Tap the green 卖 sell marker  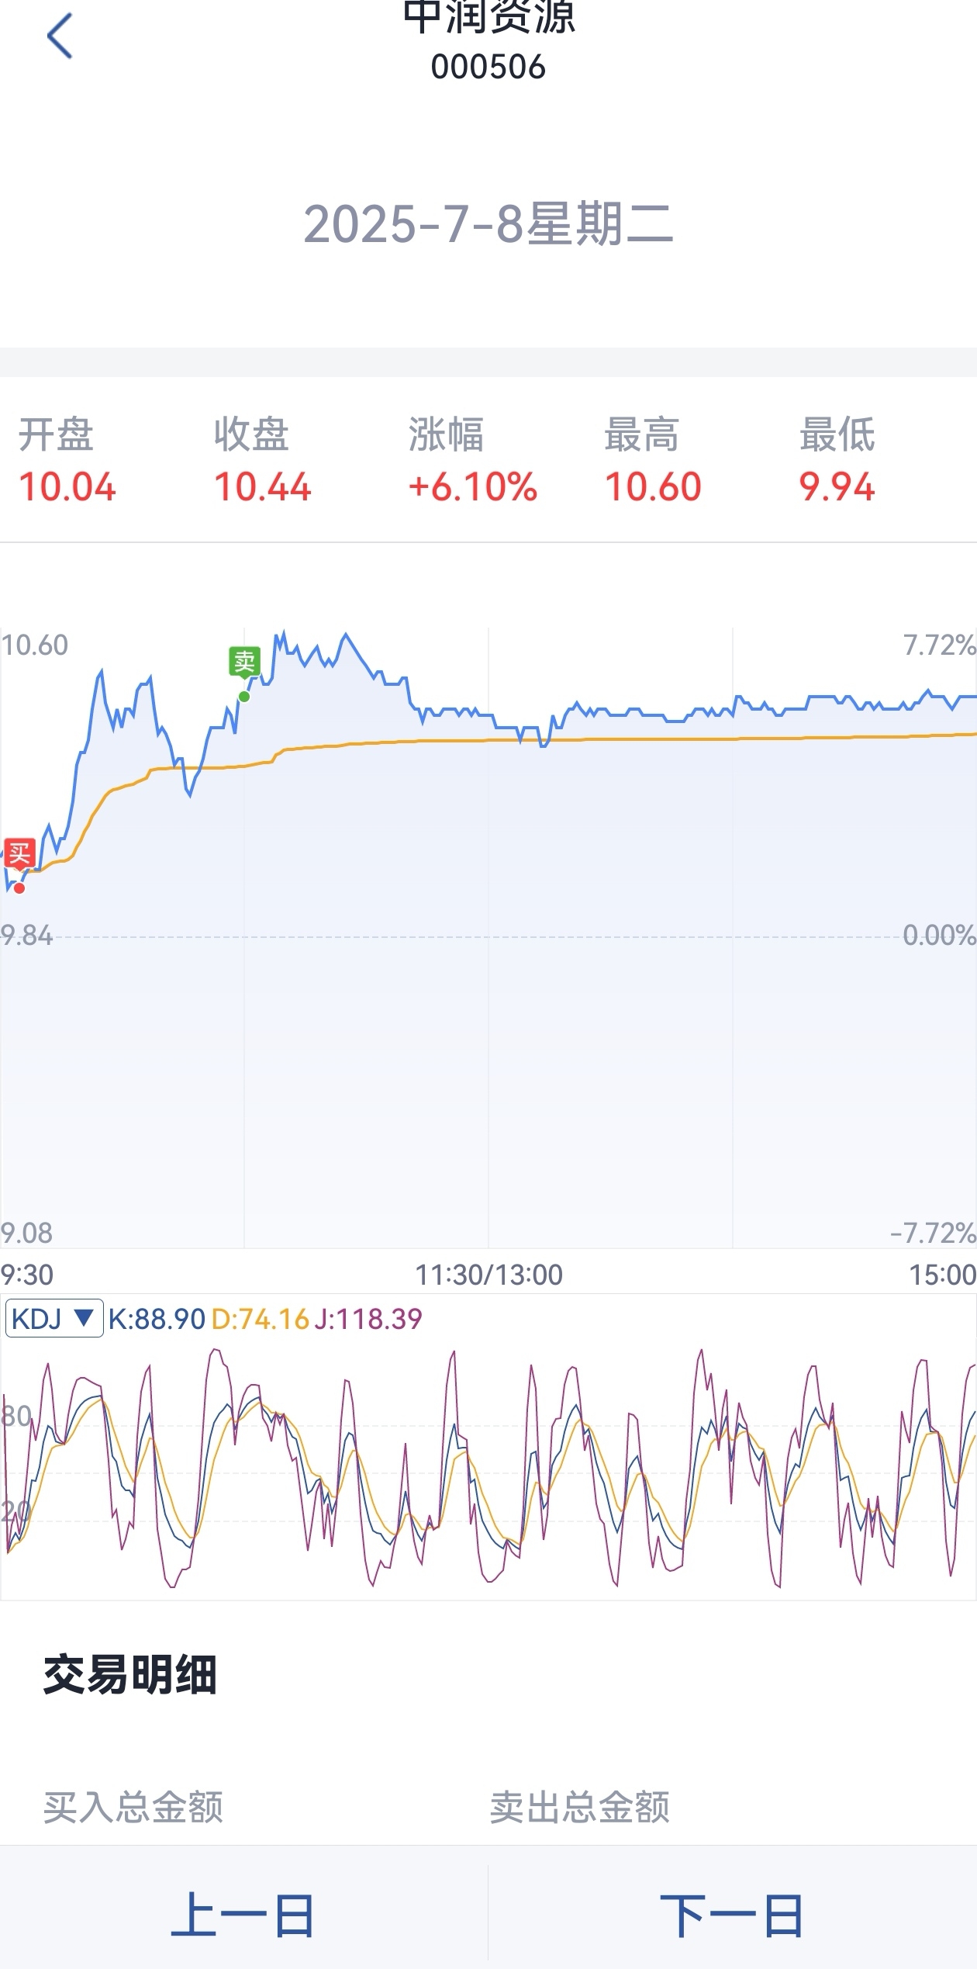pos(244,662)
